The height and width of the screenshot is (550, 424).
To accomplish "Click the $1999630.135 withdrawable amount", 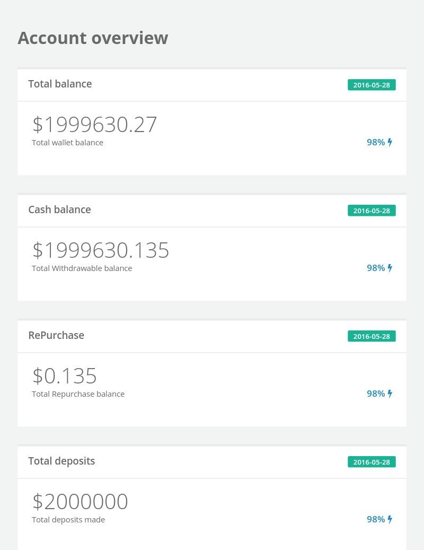I will click(x=101, y=250).
